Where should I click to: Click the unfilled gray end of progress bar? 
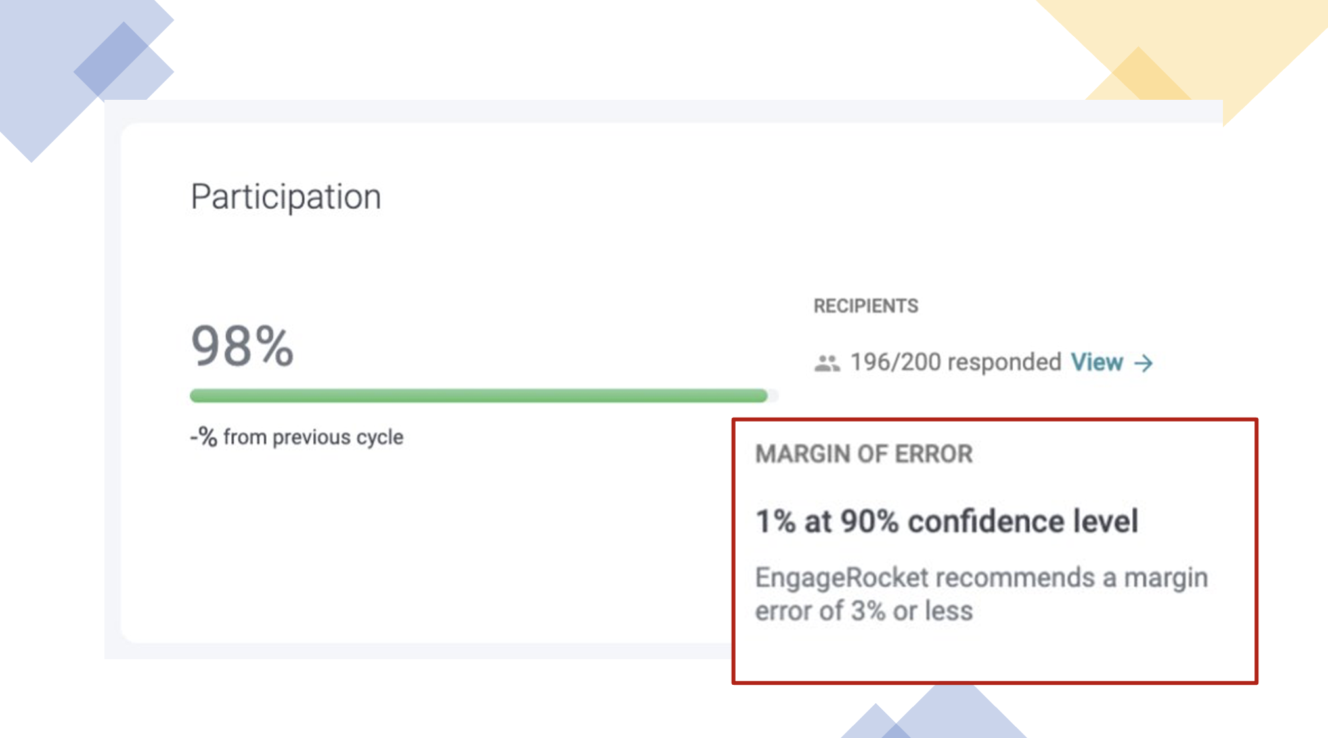[x=773, y=395]
